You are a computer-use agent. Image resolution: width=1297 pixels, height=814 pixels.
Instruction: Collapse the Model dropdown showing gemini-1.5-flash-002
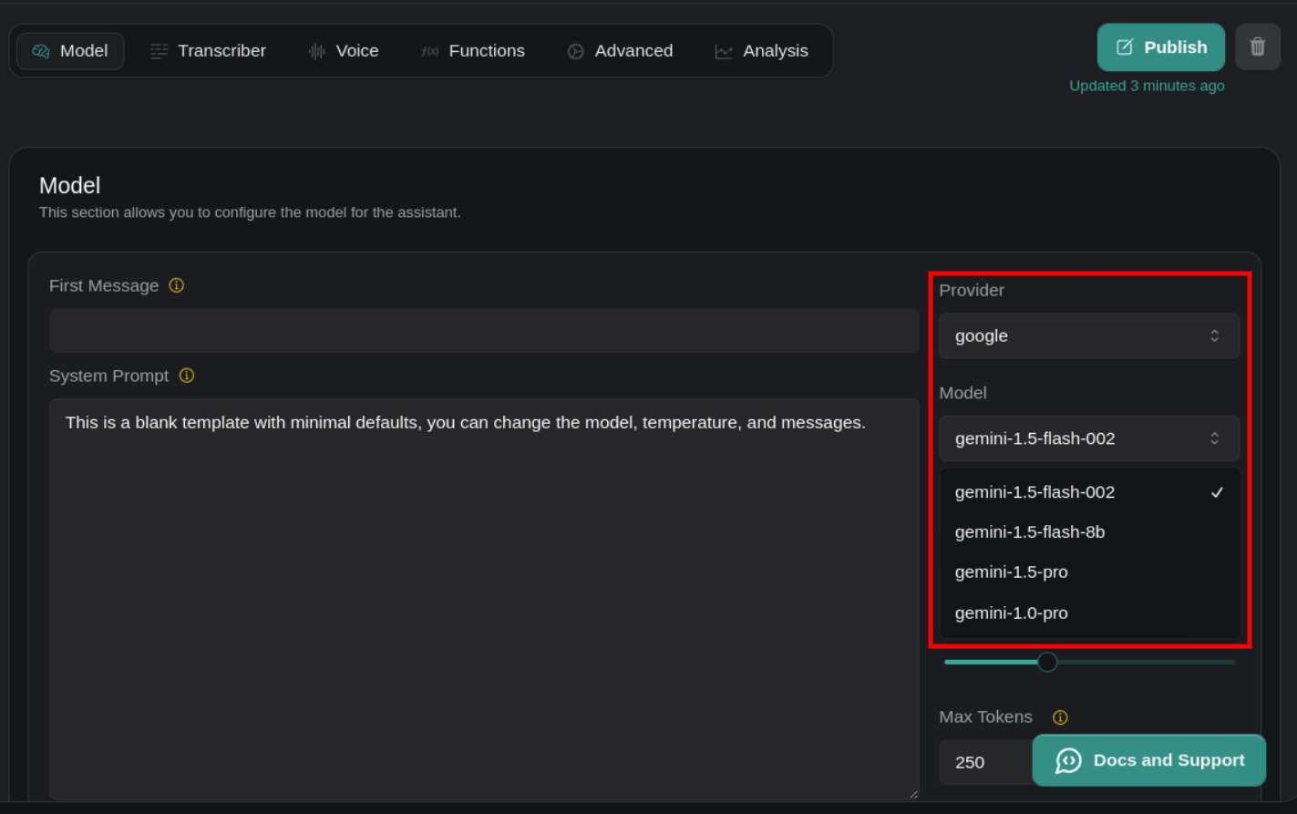[x=1088, y=438]
